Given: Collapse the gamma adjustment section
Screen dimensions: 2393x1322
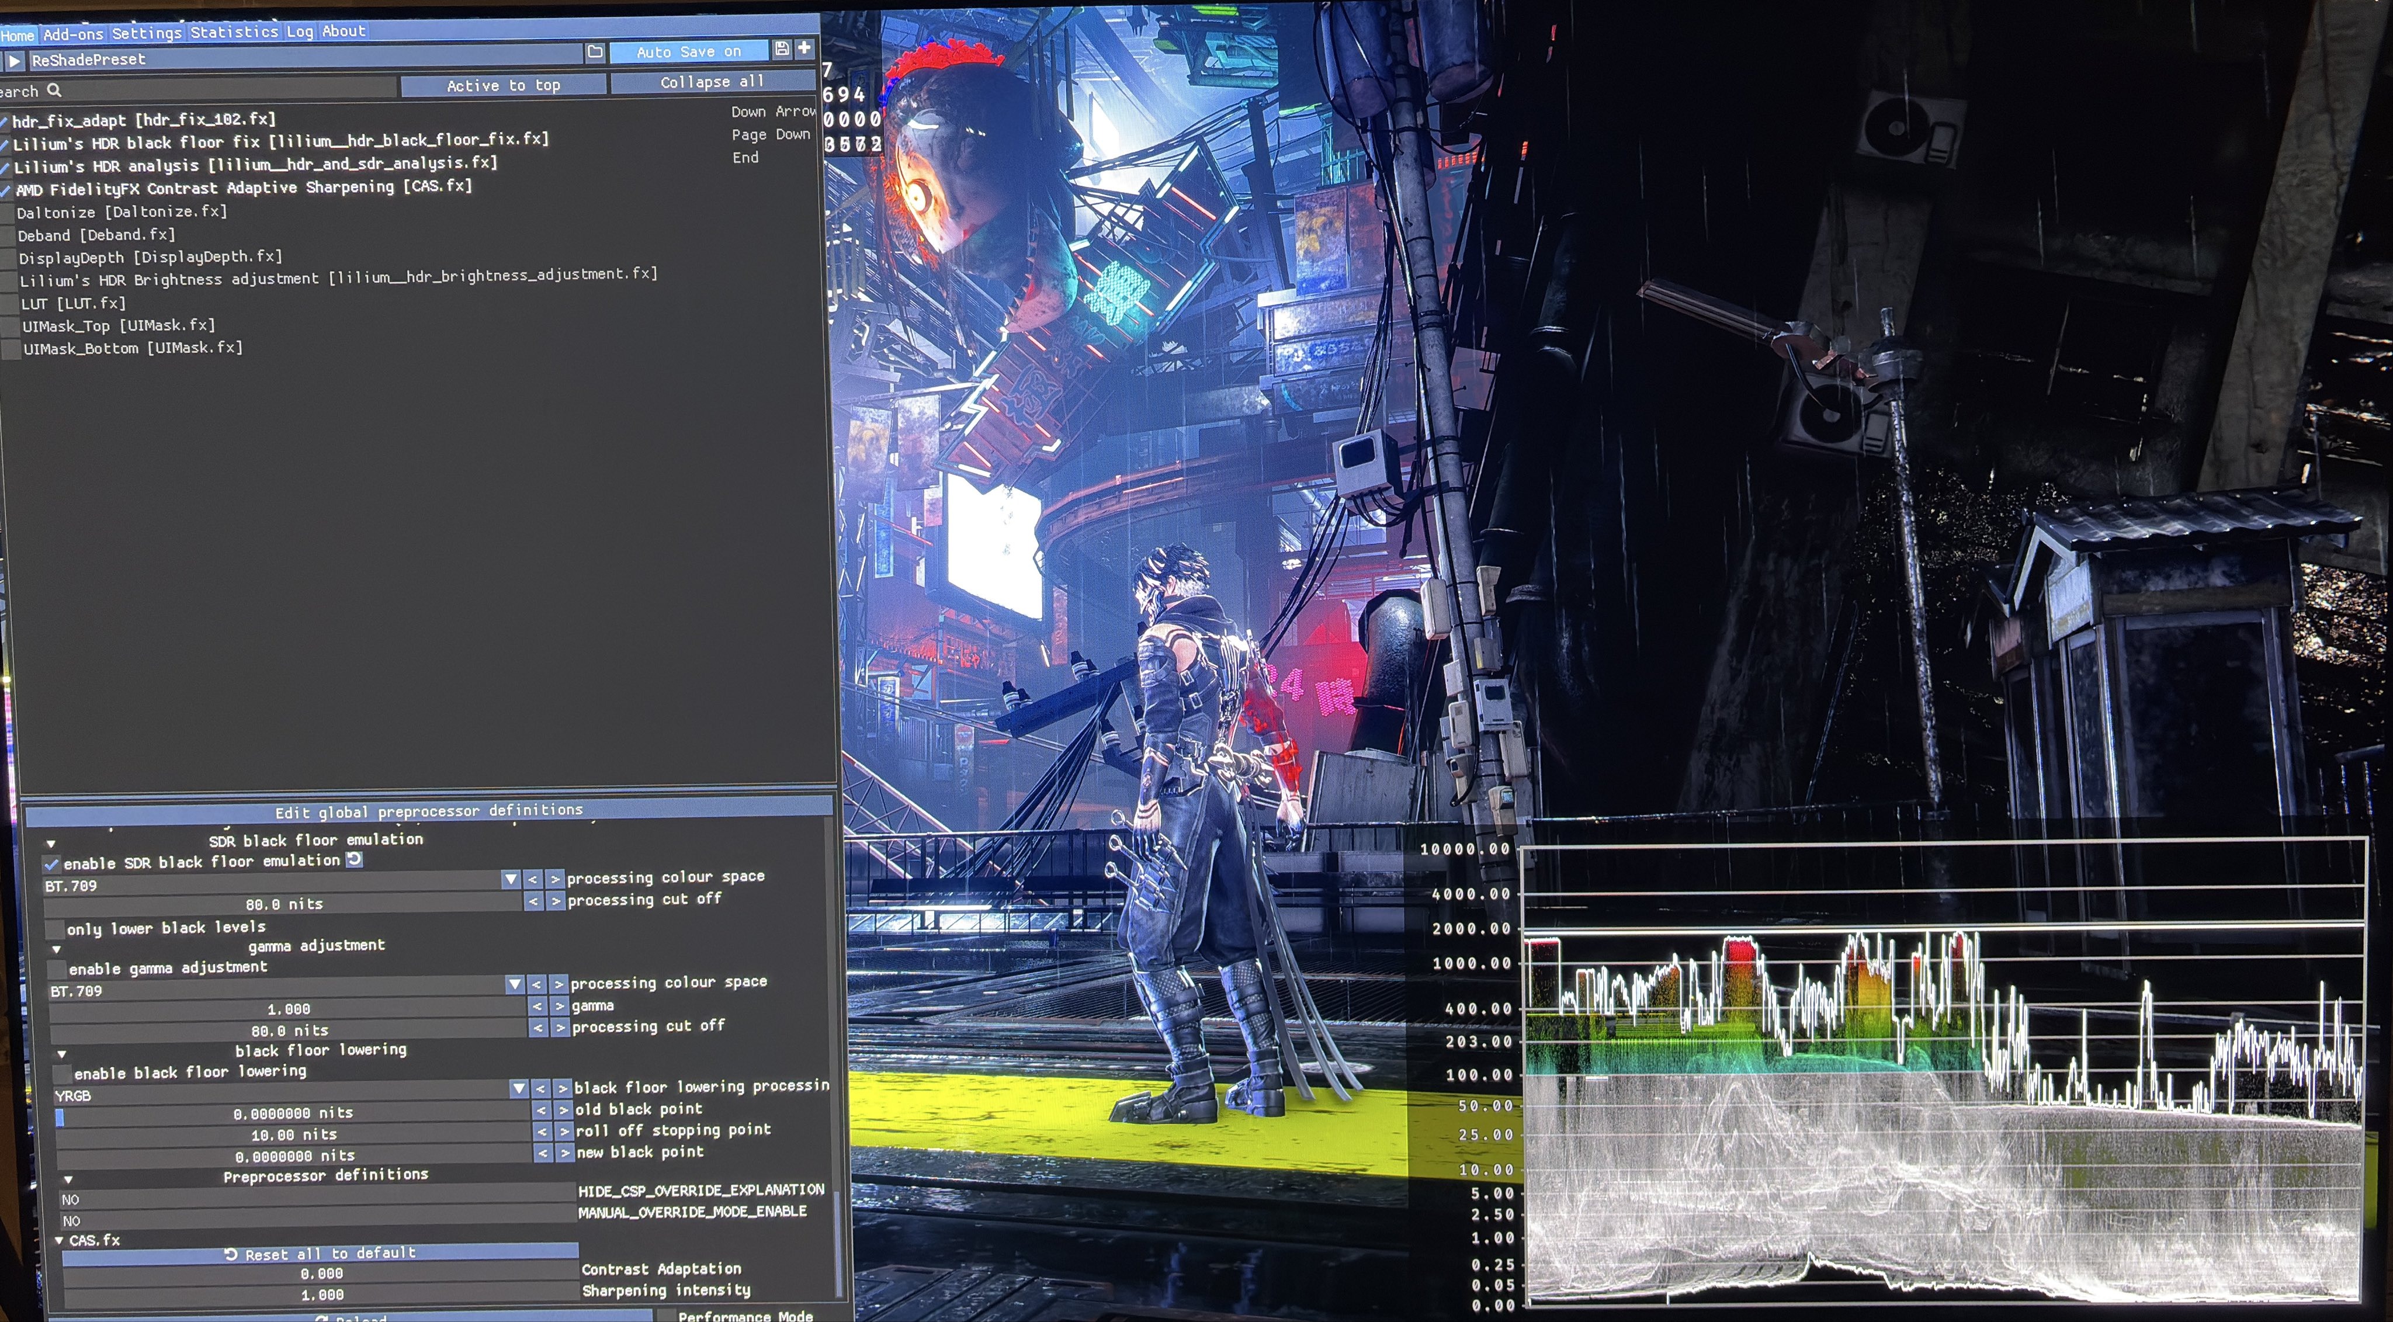Looking at the screenshot, I should 57,949.
